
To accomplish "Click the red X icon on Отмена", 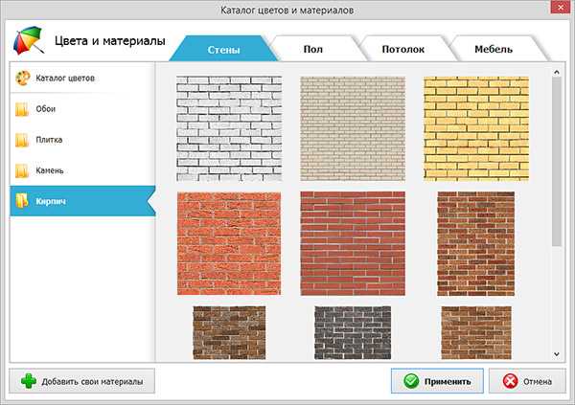I will point(508,381).
